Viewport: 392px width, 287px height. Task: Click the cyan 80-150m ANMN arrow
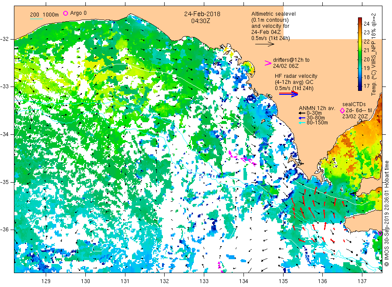coord(302,123)
